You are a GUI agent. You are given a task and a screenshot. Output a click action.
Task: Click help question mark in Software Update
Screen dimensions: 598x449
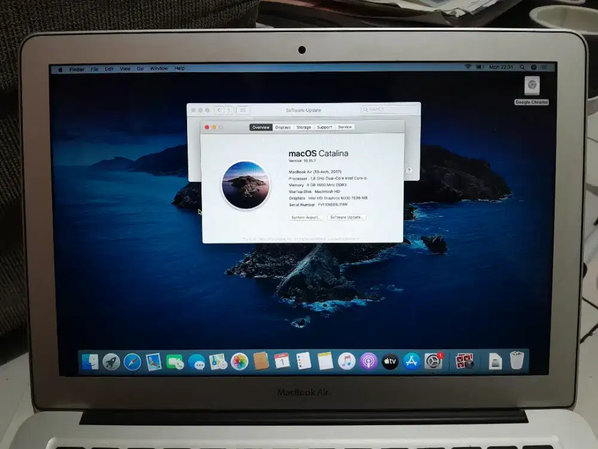pyautogui.click(x=409, y=171)
